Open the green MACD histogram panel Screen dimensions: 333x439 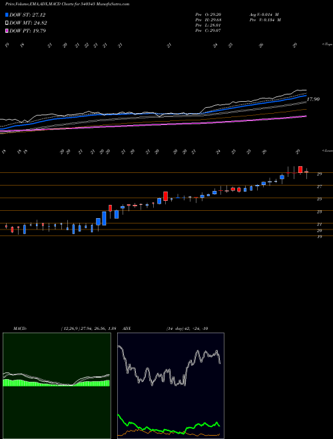click(57, 386)
